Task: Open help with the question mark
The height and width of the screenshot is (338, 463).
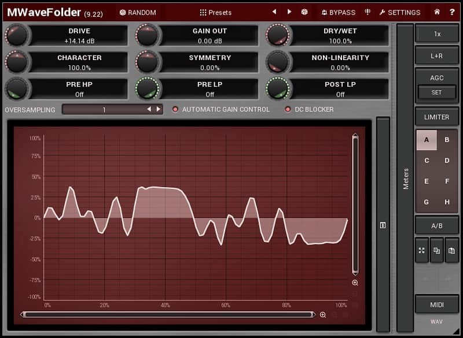Action: click(452, 12)
